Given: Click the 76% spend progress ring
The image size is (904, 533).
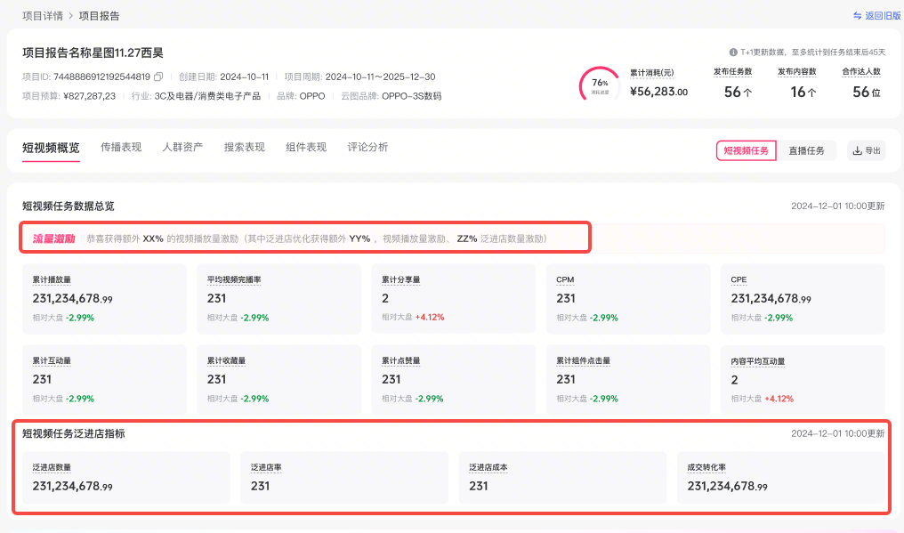Looking at the screenshot, I should pyautogui.click(x=600, y=85).
